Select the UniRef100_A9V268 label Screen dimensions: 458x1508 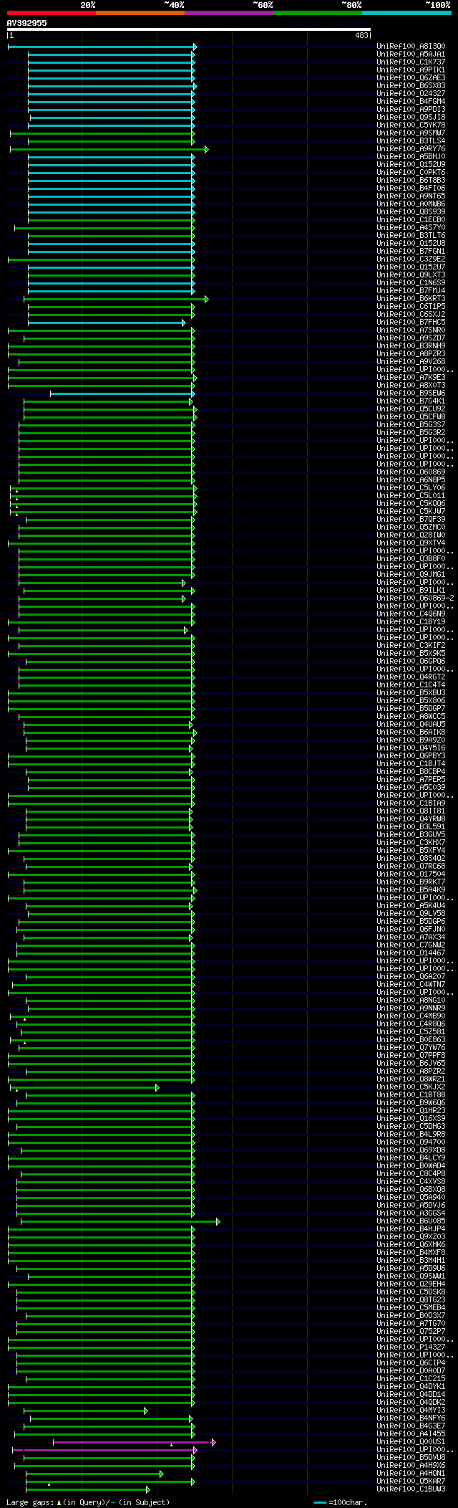[x=411, y=362]
